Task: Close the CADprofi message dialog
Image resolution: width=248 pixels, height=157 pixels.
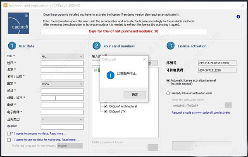Action: (x=144, y=59)
